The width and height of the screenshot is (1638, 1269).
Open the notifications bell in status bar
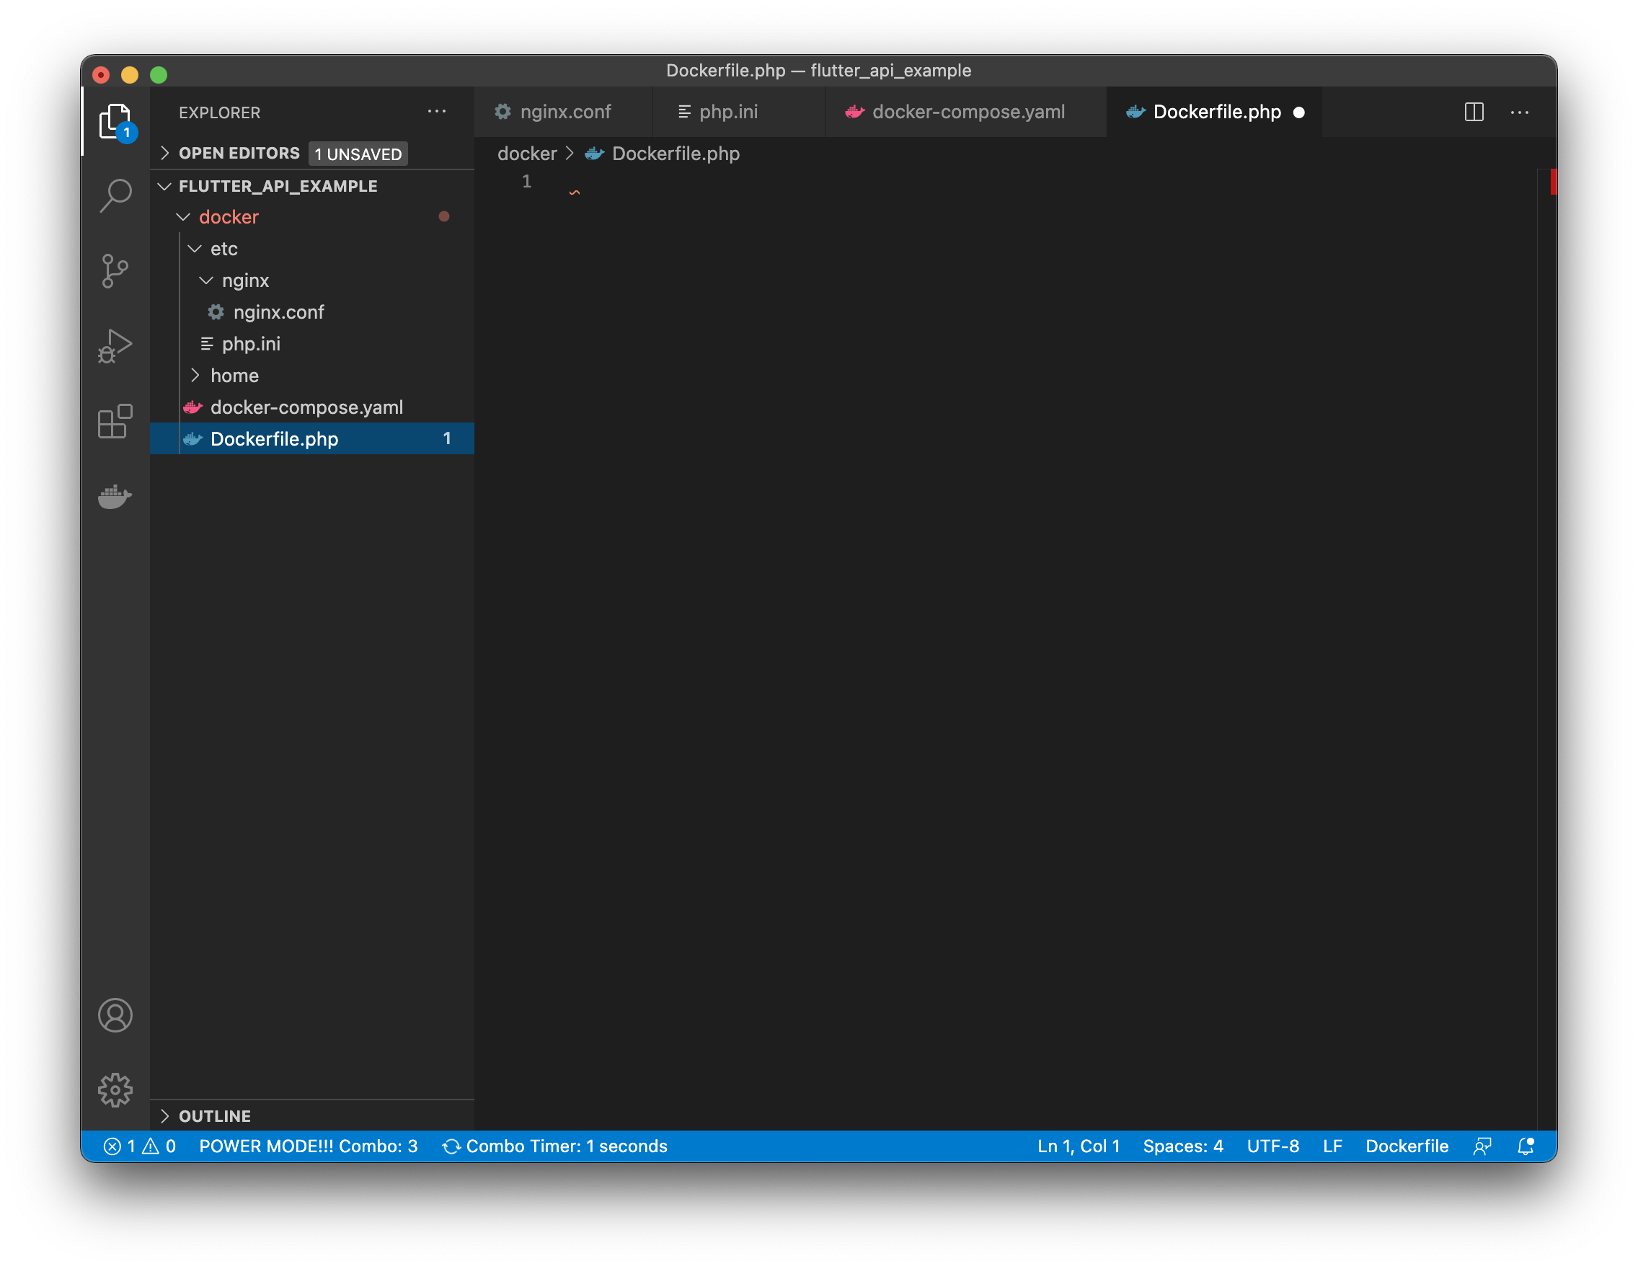click(x=1526, y=1146)
